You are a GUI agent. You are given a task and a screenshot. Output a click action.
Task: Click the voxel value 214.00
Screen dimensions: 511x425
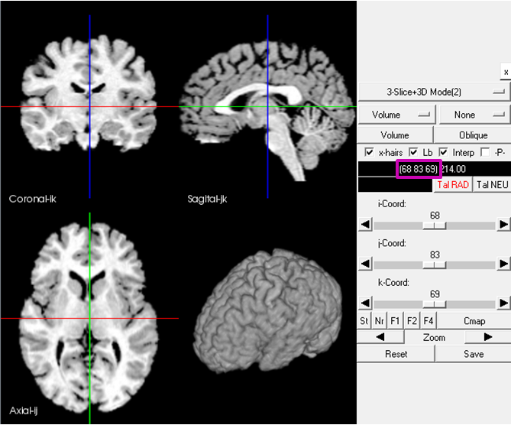[454, 169]
